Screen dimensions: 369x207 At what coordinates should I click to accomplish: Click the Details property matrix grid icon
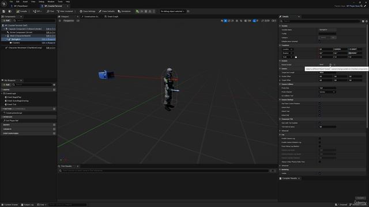pos(363,21)
